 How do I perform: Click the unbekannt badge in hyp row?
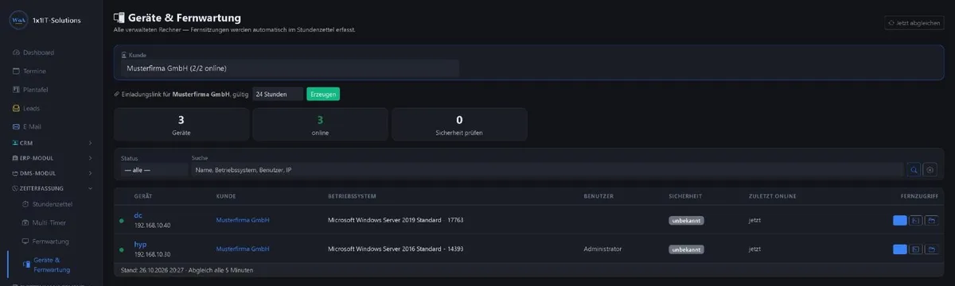click(686, 249)
